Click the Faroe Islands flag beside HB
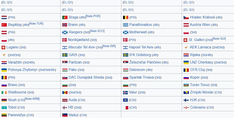Image resolution: width=234 pixels, height=118 pixels. [65, 108]
